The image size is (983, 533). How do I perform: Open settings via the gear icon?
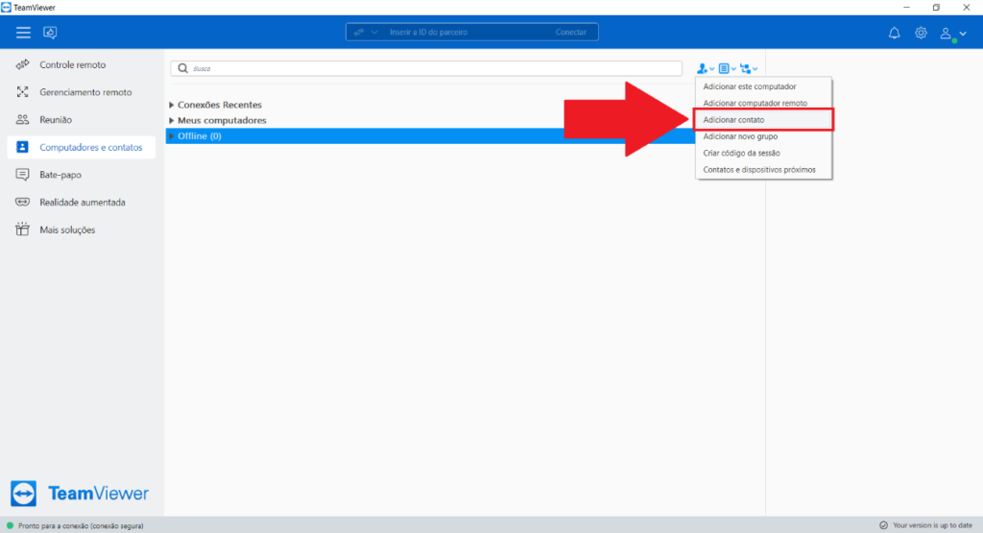coord(921,33)
